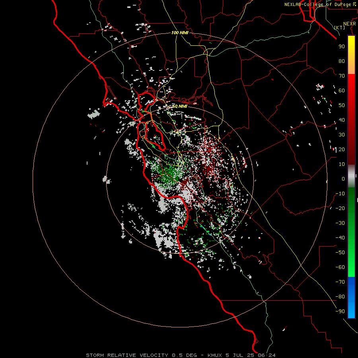Click the positive 40 knot scale label
This screenshot has width=358, height=358.
pyautogui.click(x=342, y=120)
